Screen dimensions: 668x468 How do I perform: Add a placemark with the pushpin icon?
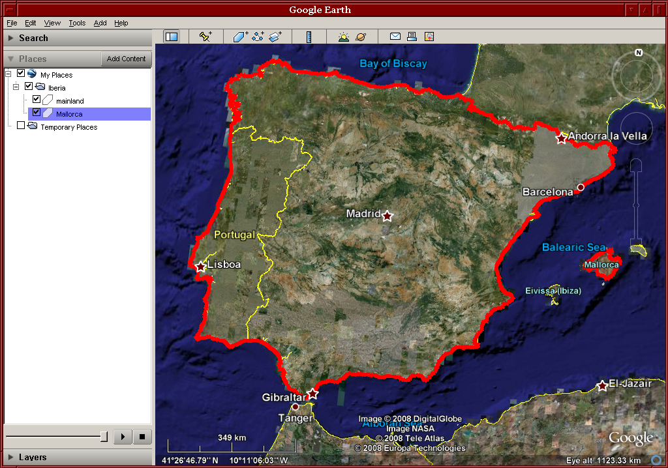click(x=205, y=37)
